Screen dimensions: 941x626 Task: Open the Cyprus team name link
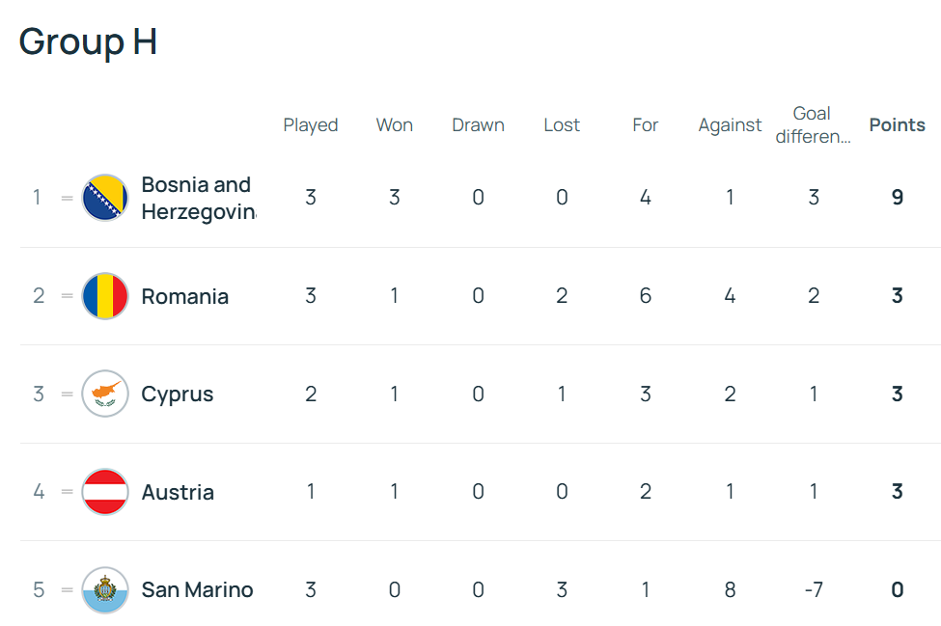coord(177,395)
